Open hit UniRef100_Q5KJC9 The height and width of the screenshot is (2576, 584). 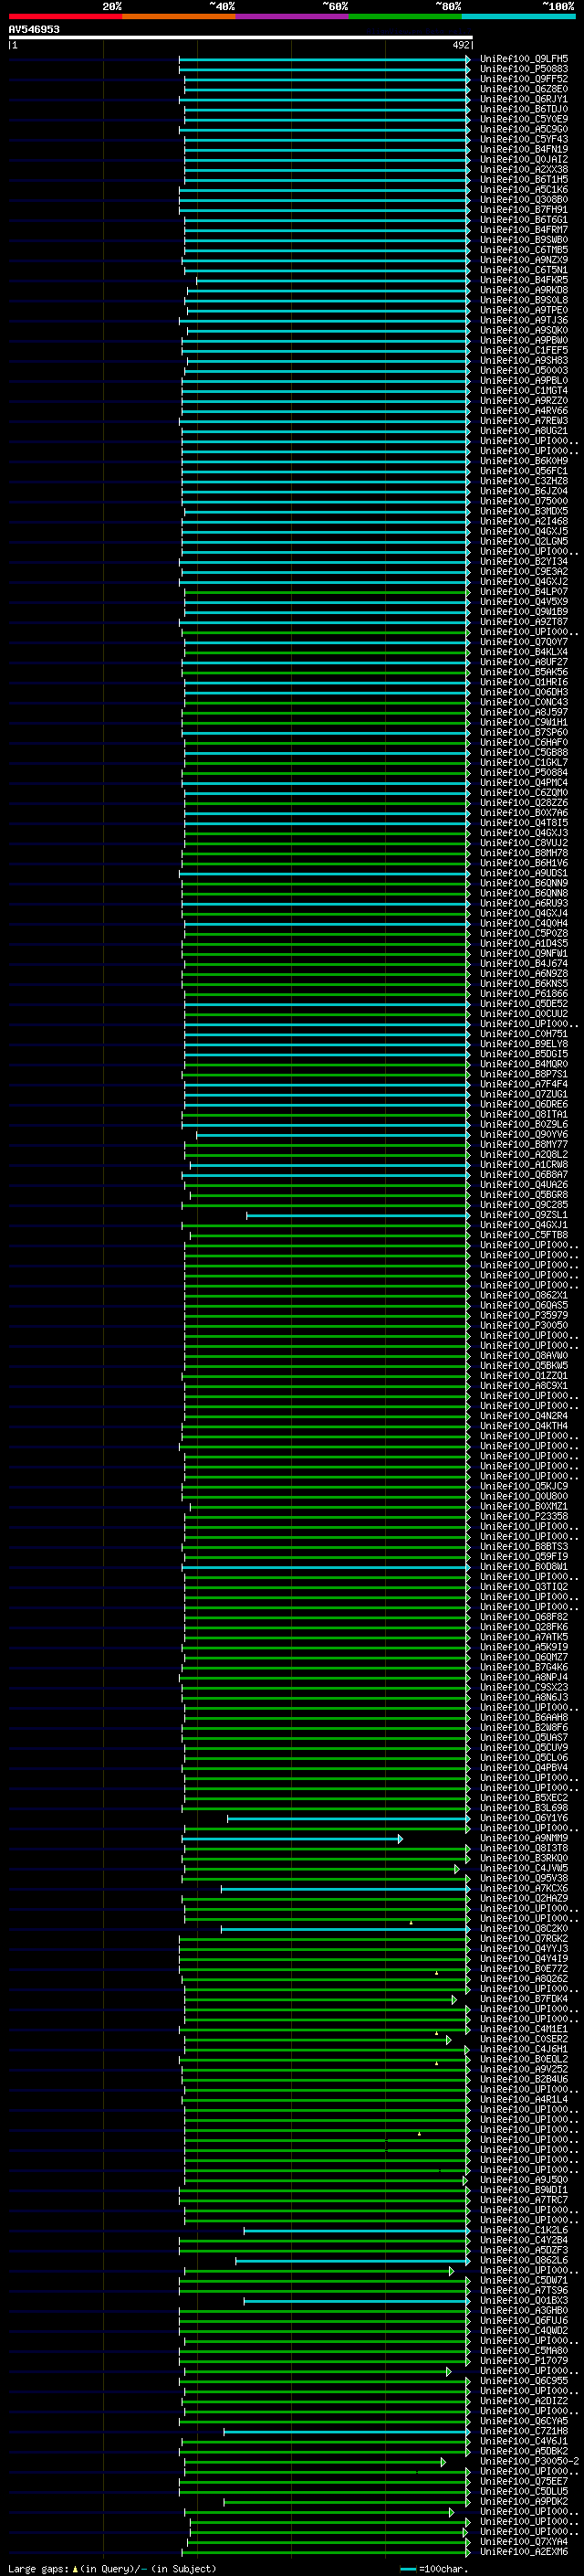tap(524, 1486)
